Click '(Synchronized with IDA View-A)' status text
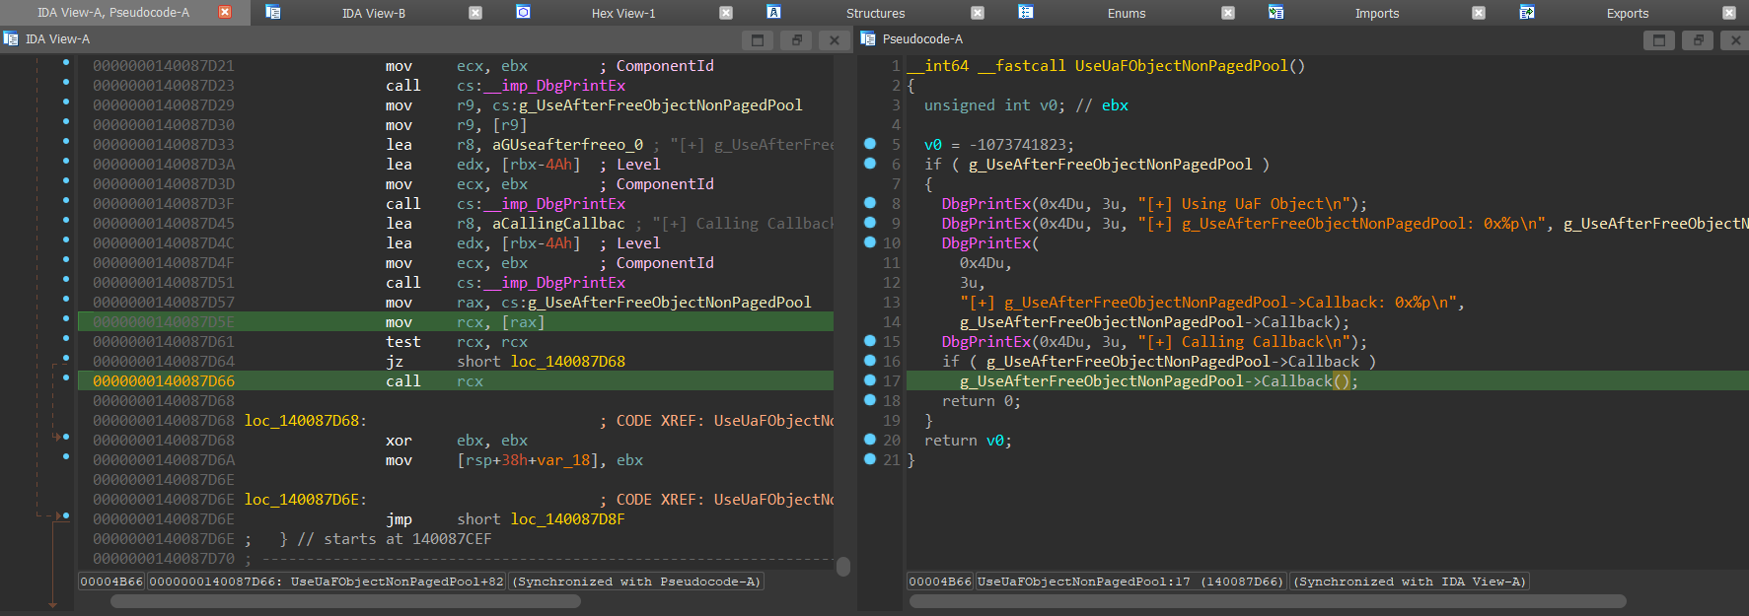The image size is (1749, 616). (1411, 582)
